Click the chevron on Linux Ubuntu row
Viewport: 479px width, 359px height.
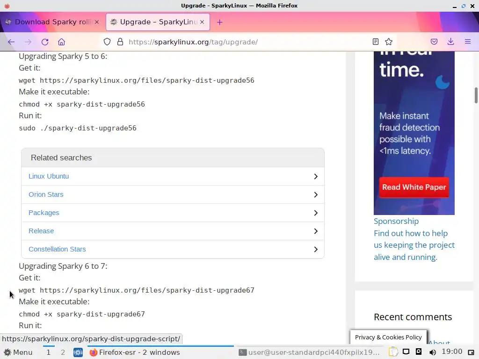pos(316,176)
